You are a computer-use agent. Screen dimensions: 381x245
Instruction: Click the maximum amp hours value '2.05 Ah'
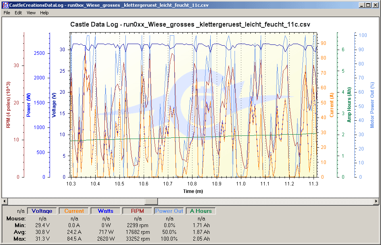pyautogui.click(x=201, y=239)
